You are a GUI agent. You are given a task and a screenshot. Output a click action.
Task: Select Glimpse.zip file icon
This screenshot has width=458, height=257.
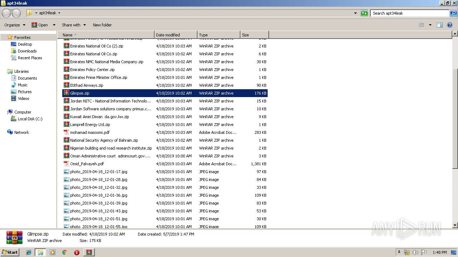coord(67,93)
